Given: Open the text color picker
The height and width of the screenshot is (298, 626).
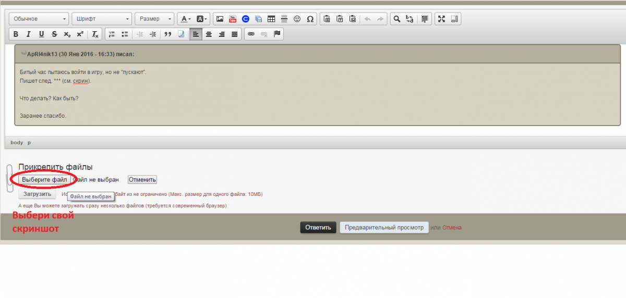Looking at the screenshot, I should click(185, 19).
